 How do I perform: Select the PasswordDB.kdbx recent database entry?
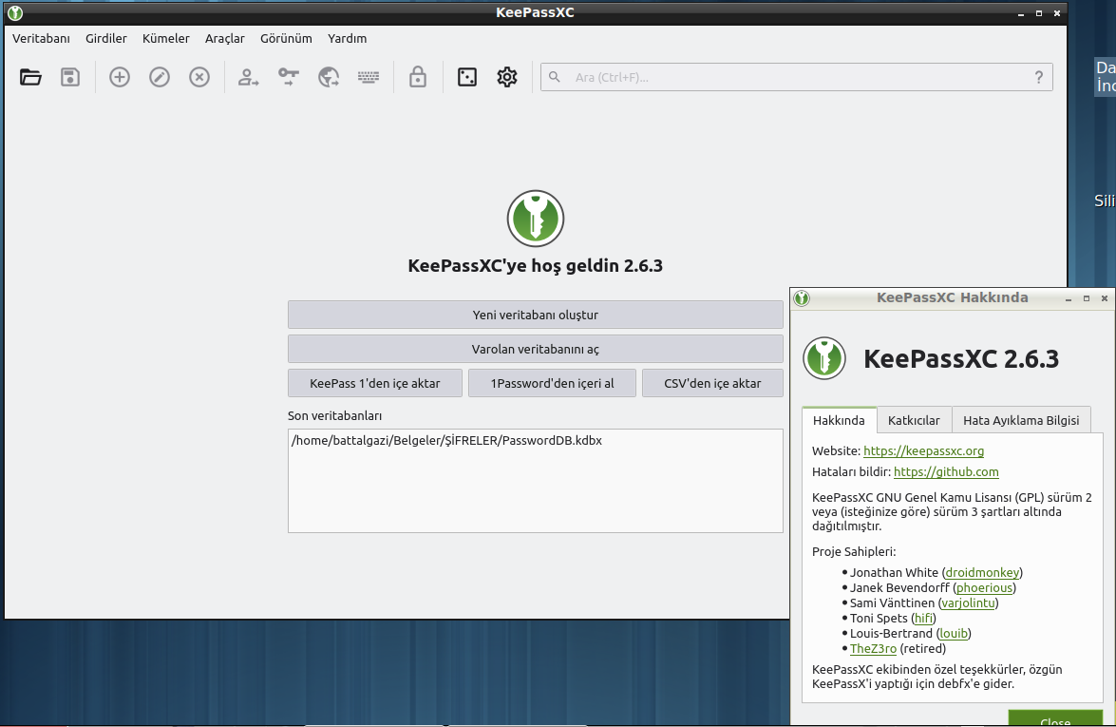[x=536, y=440]
